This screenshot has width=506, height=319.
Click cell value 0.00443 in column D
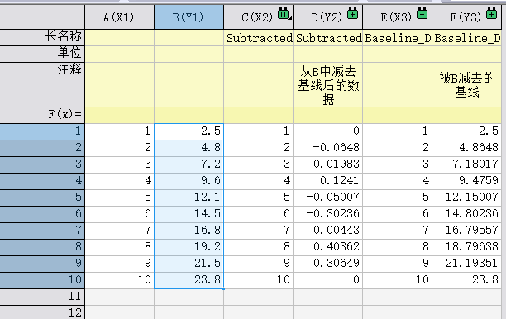point(328,231)
